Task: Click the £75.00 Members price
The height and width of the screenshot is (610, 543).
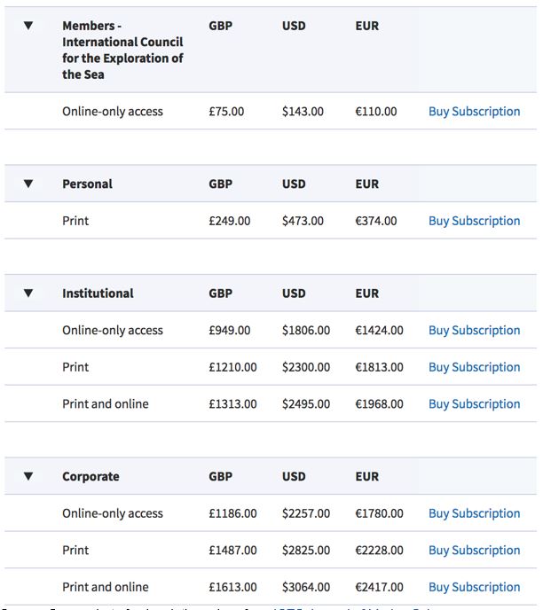Action: tap(226, 112)
